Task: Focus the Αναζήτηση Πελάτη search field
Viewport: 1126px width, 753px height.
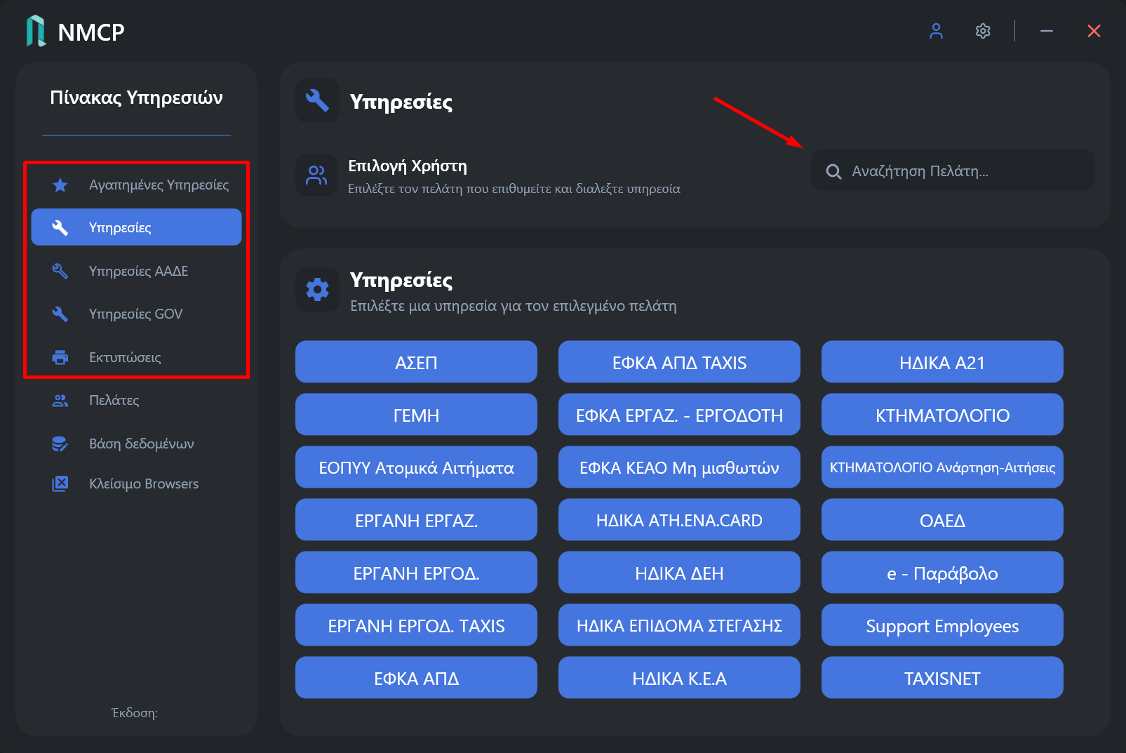Action: (x=953, y=171)
